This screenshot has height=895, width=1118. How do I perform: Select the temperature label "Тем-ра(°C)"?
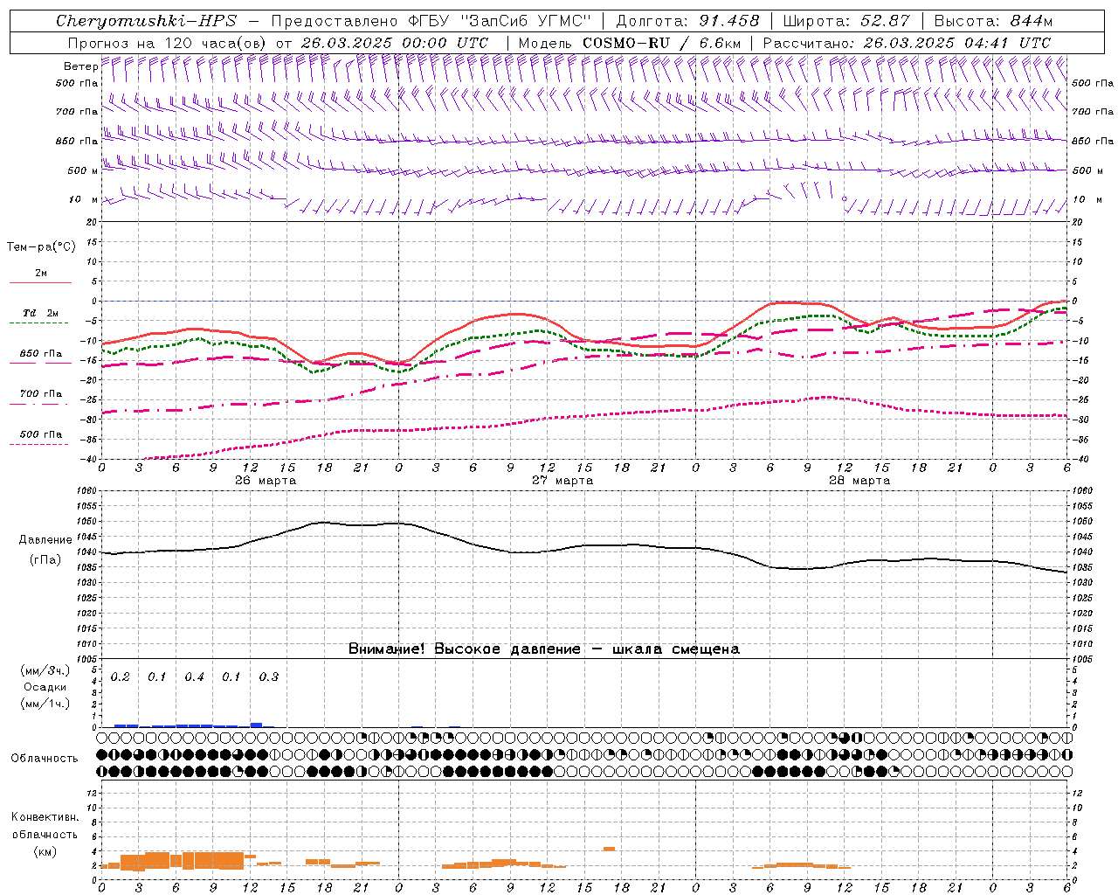[41, 247]
